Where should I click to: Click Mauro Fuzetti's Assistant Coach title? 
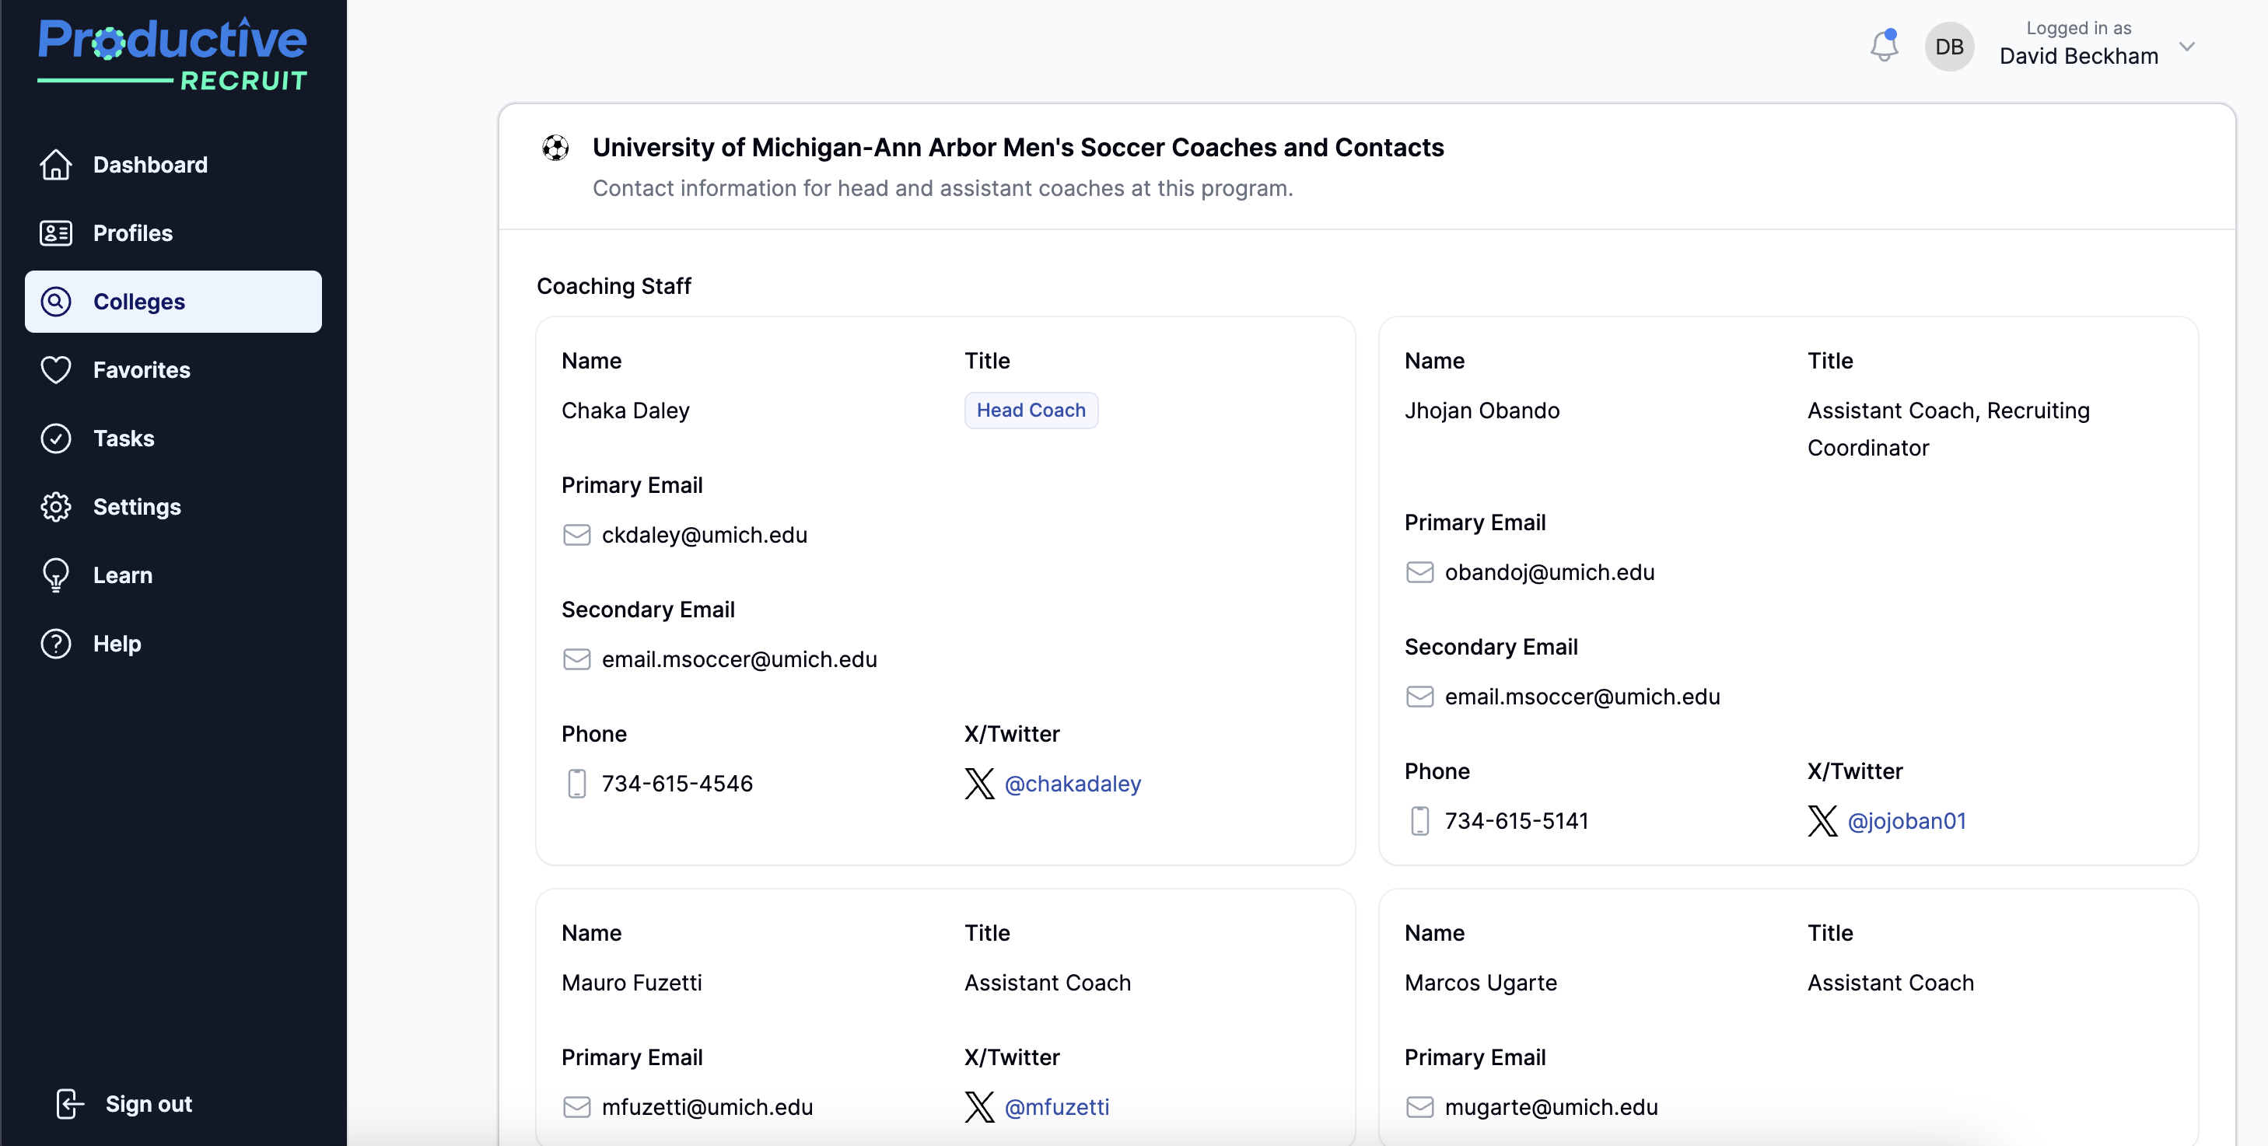(x=1048, y=982)
